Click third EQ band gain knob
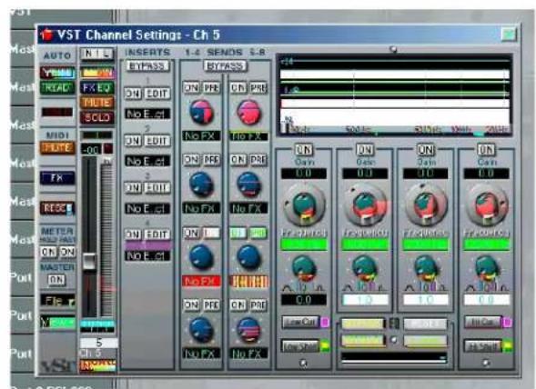This screenshot has height=389, width=536. coord(426,204)
